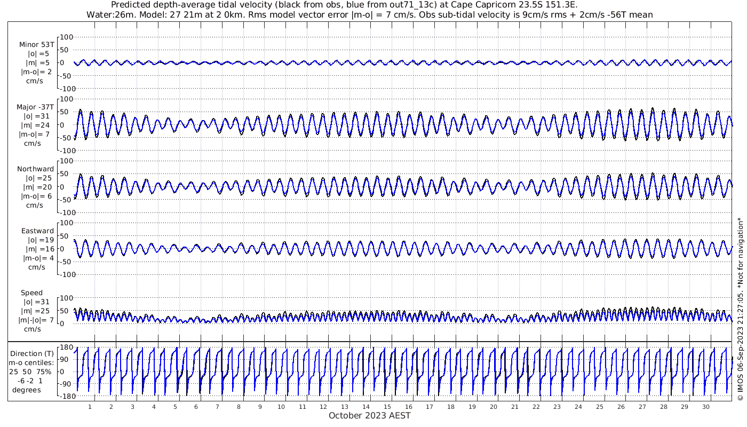The image size is (747, 427).
Task: Click the "|m-o|= 4" value
Action: [38, 258]
